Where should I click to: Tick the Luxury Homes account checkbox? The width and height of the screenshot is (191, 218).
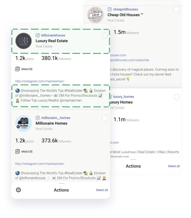176,97
